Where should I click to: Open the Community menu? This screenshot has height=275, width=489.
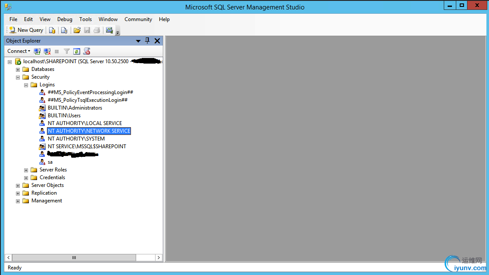click(138, 19)
